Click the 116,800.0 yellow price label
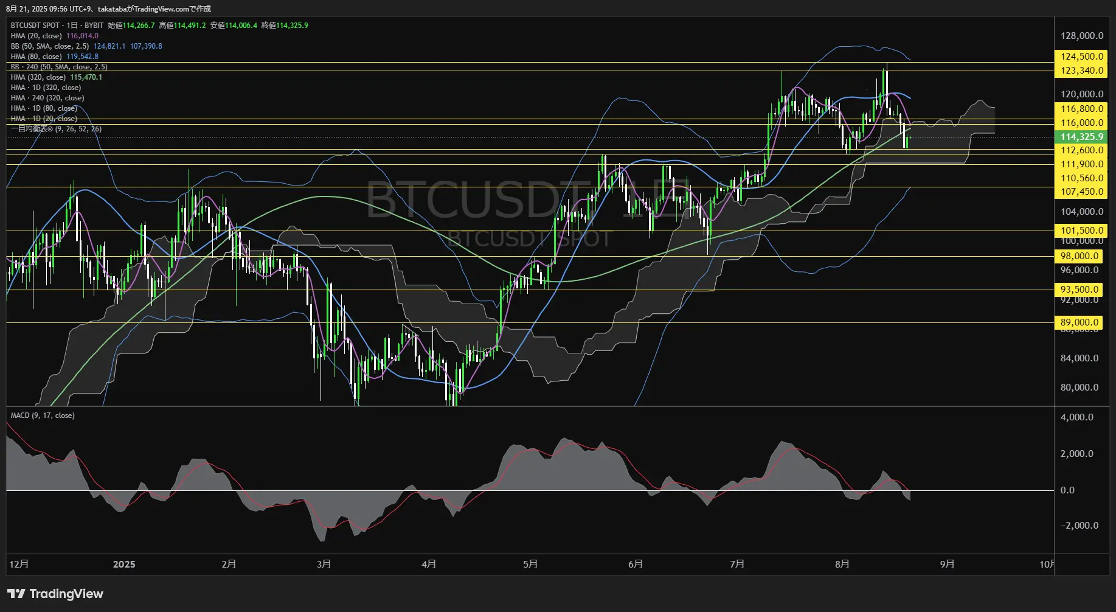The height and width of the screenshot is (612, 1116). tap(1081, 109)
